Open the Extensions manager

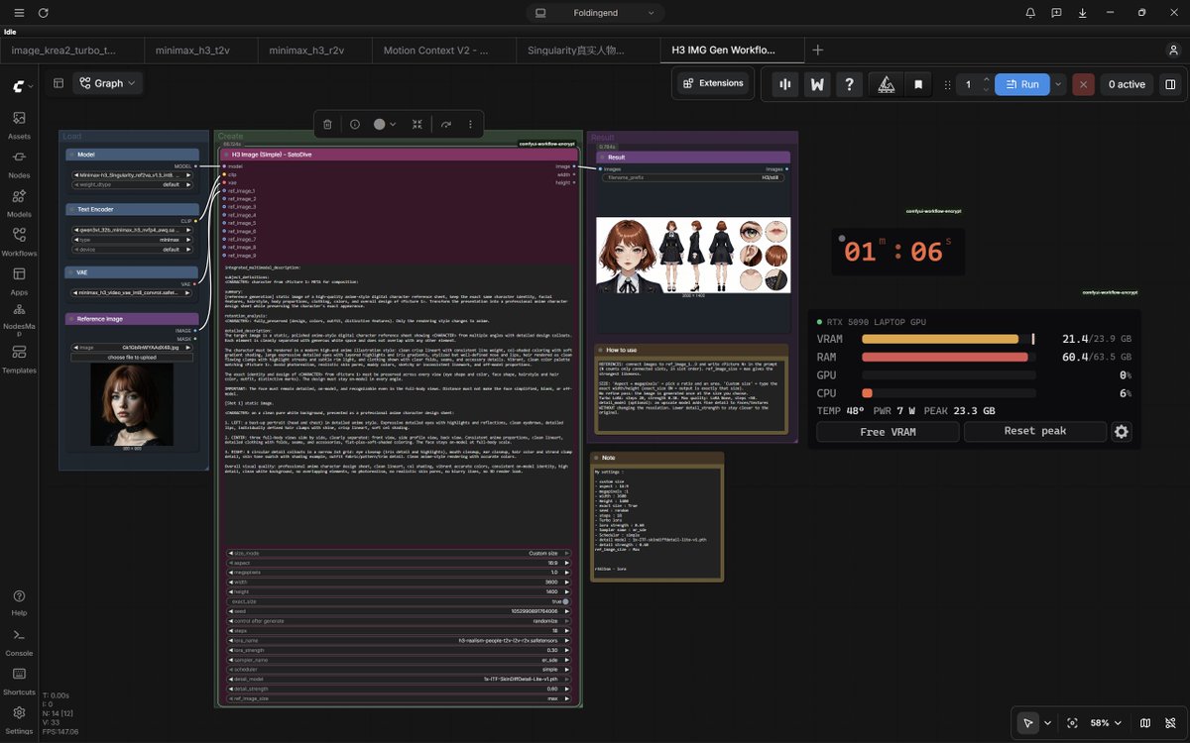[x=712, y=83]
